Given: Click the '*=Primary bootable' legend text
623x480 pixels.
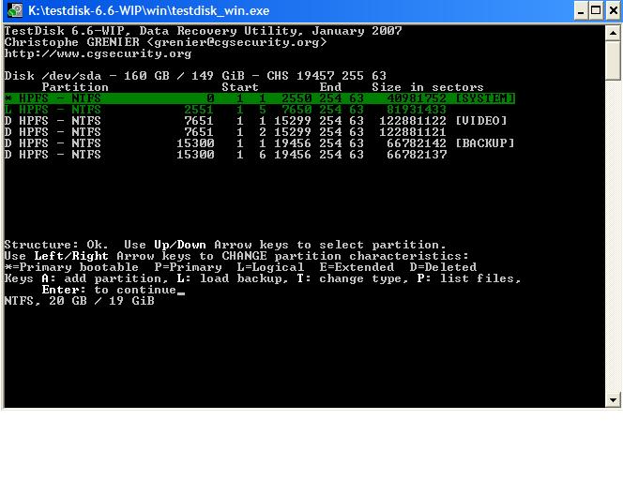Looking at the screenshot, I should click(x=71, y=267).
